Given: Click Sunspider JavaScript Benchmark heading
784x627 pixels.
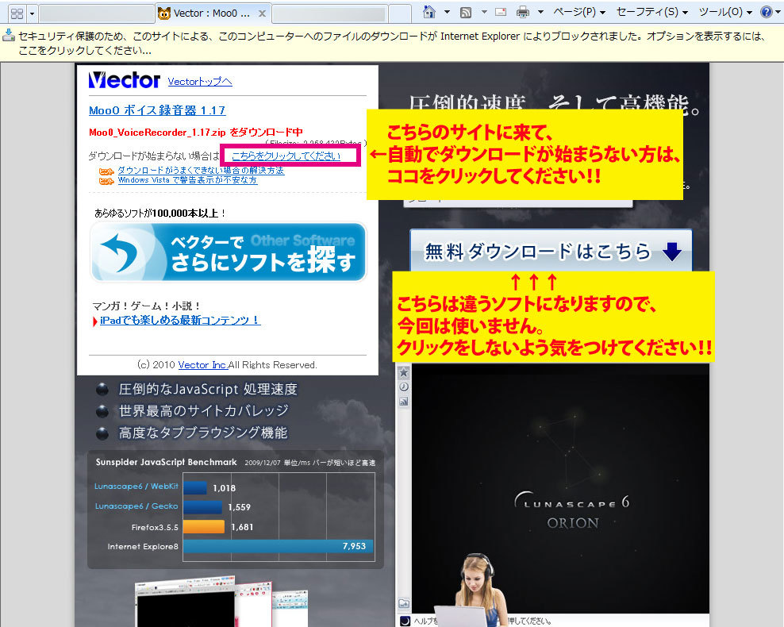Looking at the screenshot, I should tap(166, 462).
